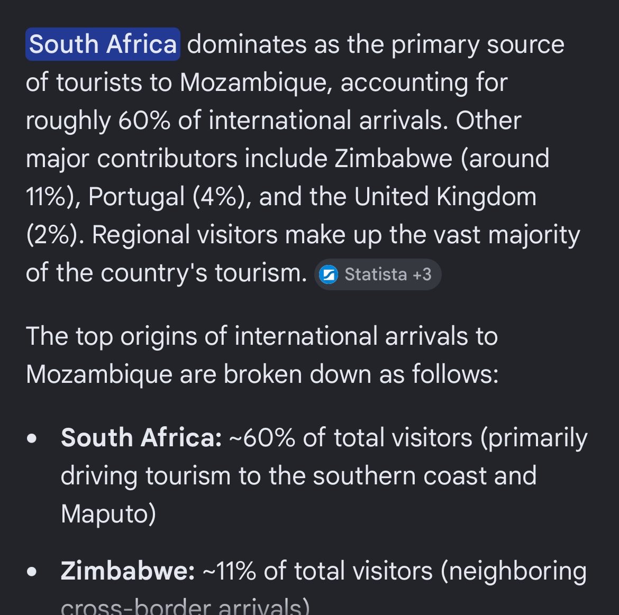Click the Regional visitors sentence start
This screenshot has height=615, width=619.
(185, 234)
